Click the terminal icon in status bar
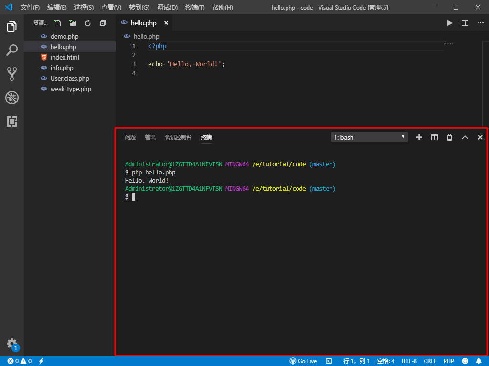Image resolution: width=489 pixels, height=366 pixels. (x=329, y=361)
